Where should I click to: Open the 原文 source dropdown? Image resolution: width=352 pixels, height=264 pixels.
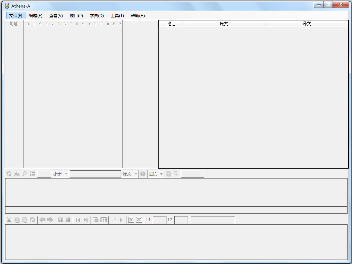[x=130, y=174]
